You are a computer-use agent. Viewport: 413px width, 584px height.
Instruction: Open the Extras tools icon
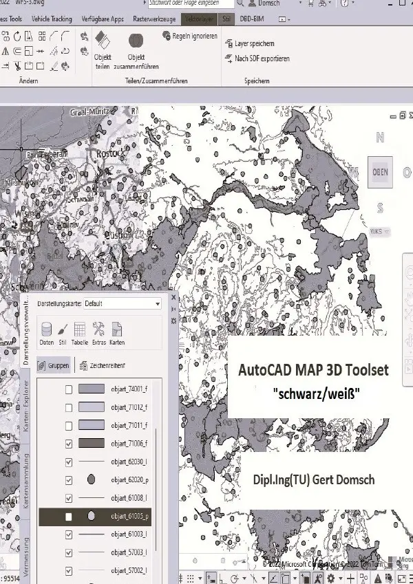pos(99,334)
